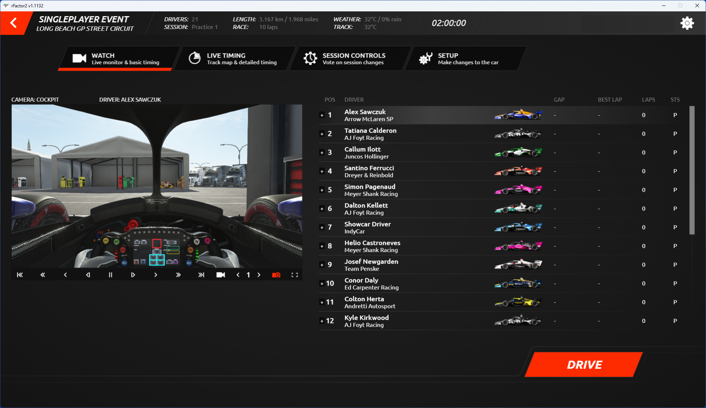Open Session Controls tab
Screen dimensions: 706x408
351,58
